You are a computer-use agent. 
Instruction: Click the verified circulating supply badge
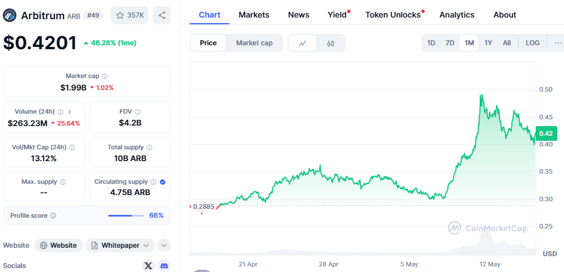coord(163,182)
